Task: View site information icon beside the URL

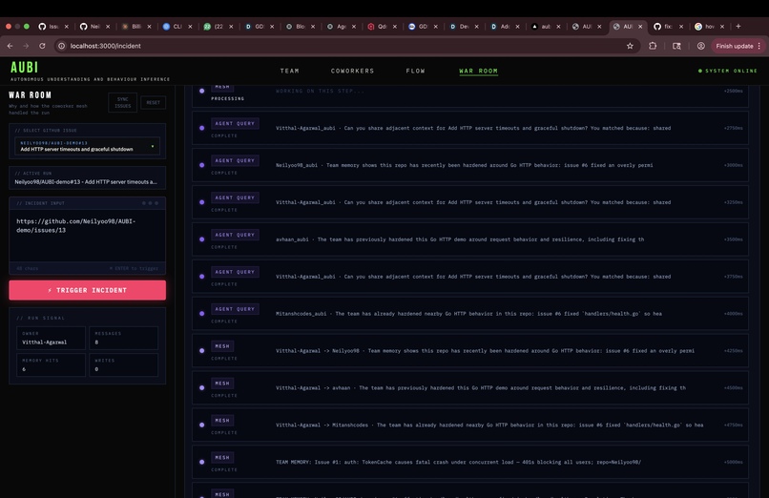Action: (x=61, y=46)
